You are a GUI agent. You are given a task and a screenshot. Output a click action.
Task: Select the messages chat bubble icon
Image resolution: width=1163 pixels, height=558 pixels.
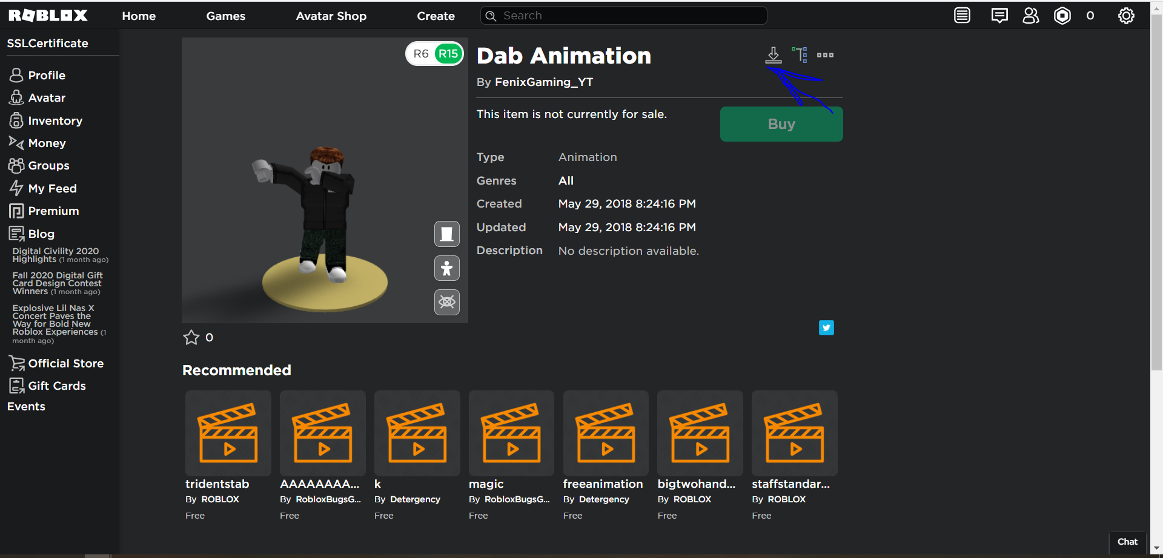(999, 16)
